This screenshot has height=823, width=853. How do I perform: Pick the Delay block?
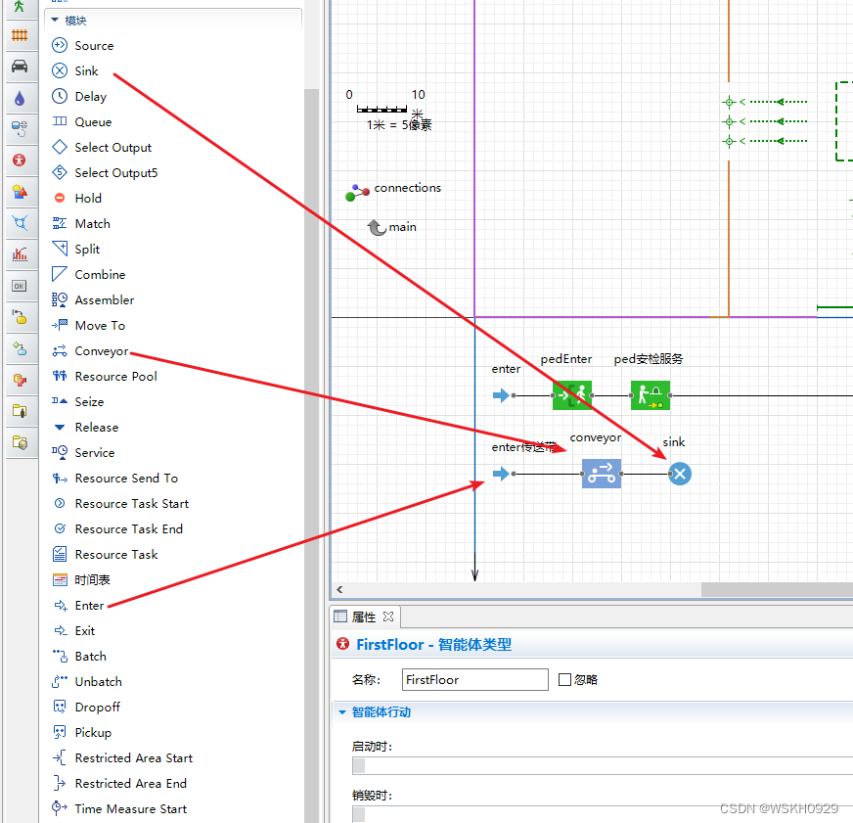pos(79,96)
